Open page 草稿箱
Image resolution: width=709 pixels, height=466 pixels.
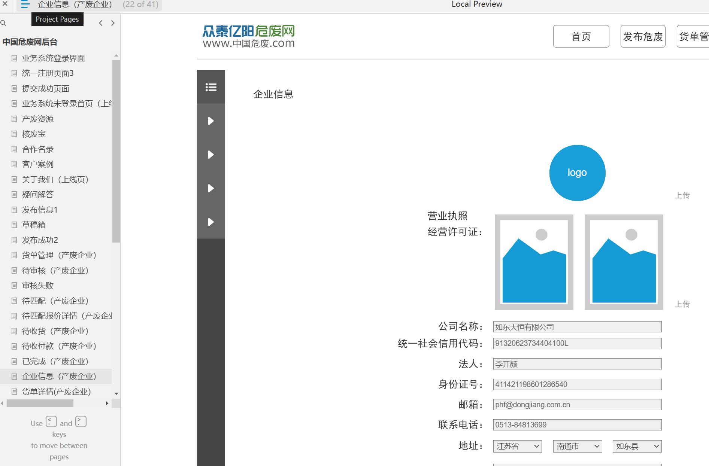tap(34, 225)
